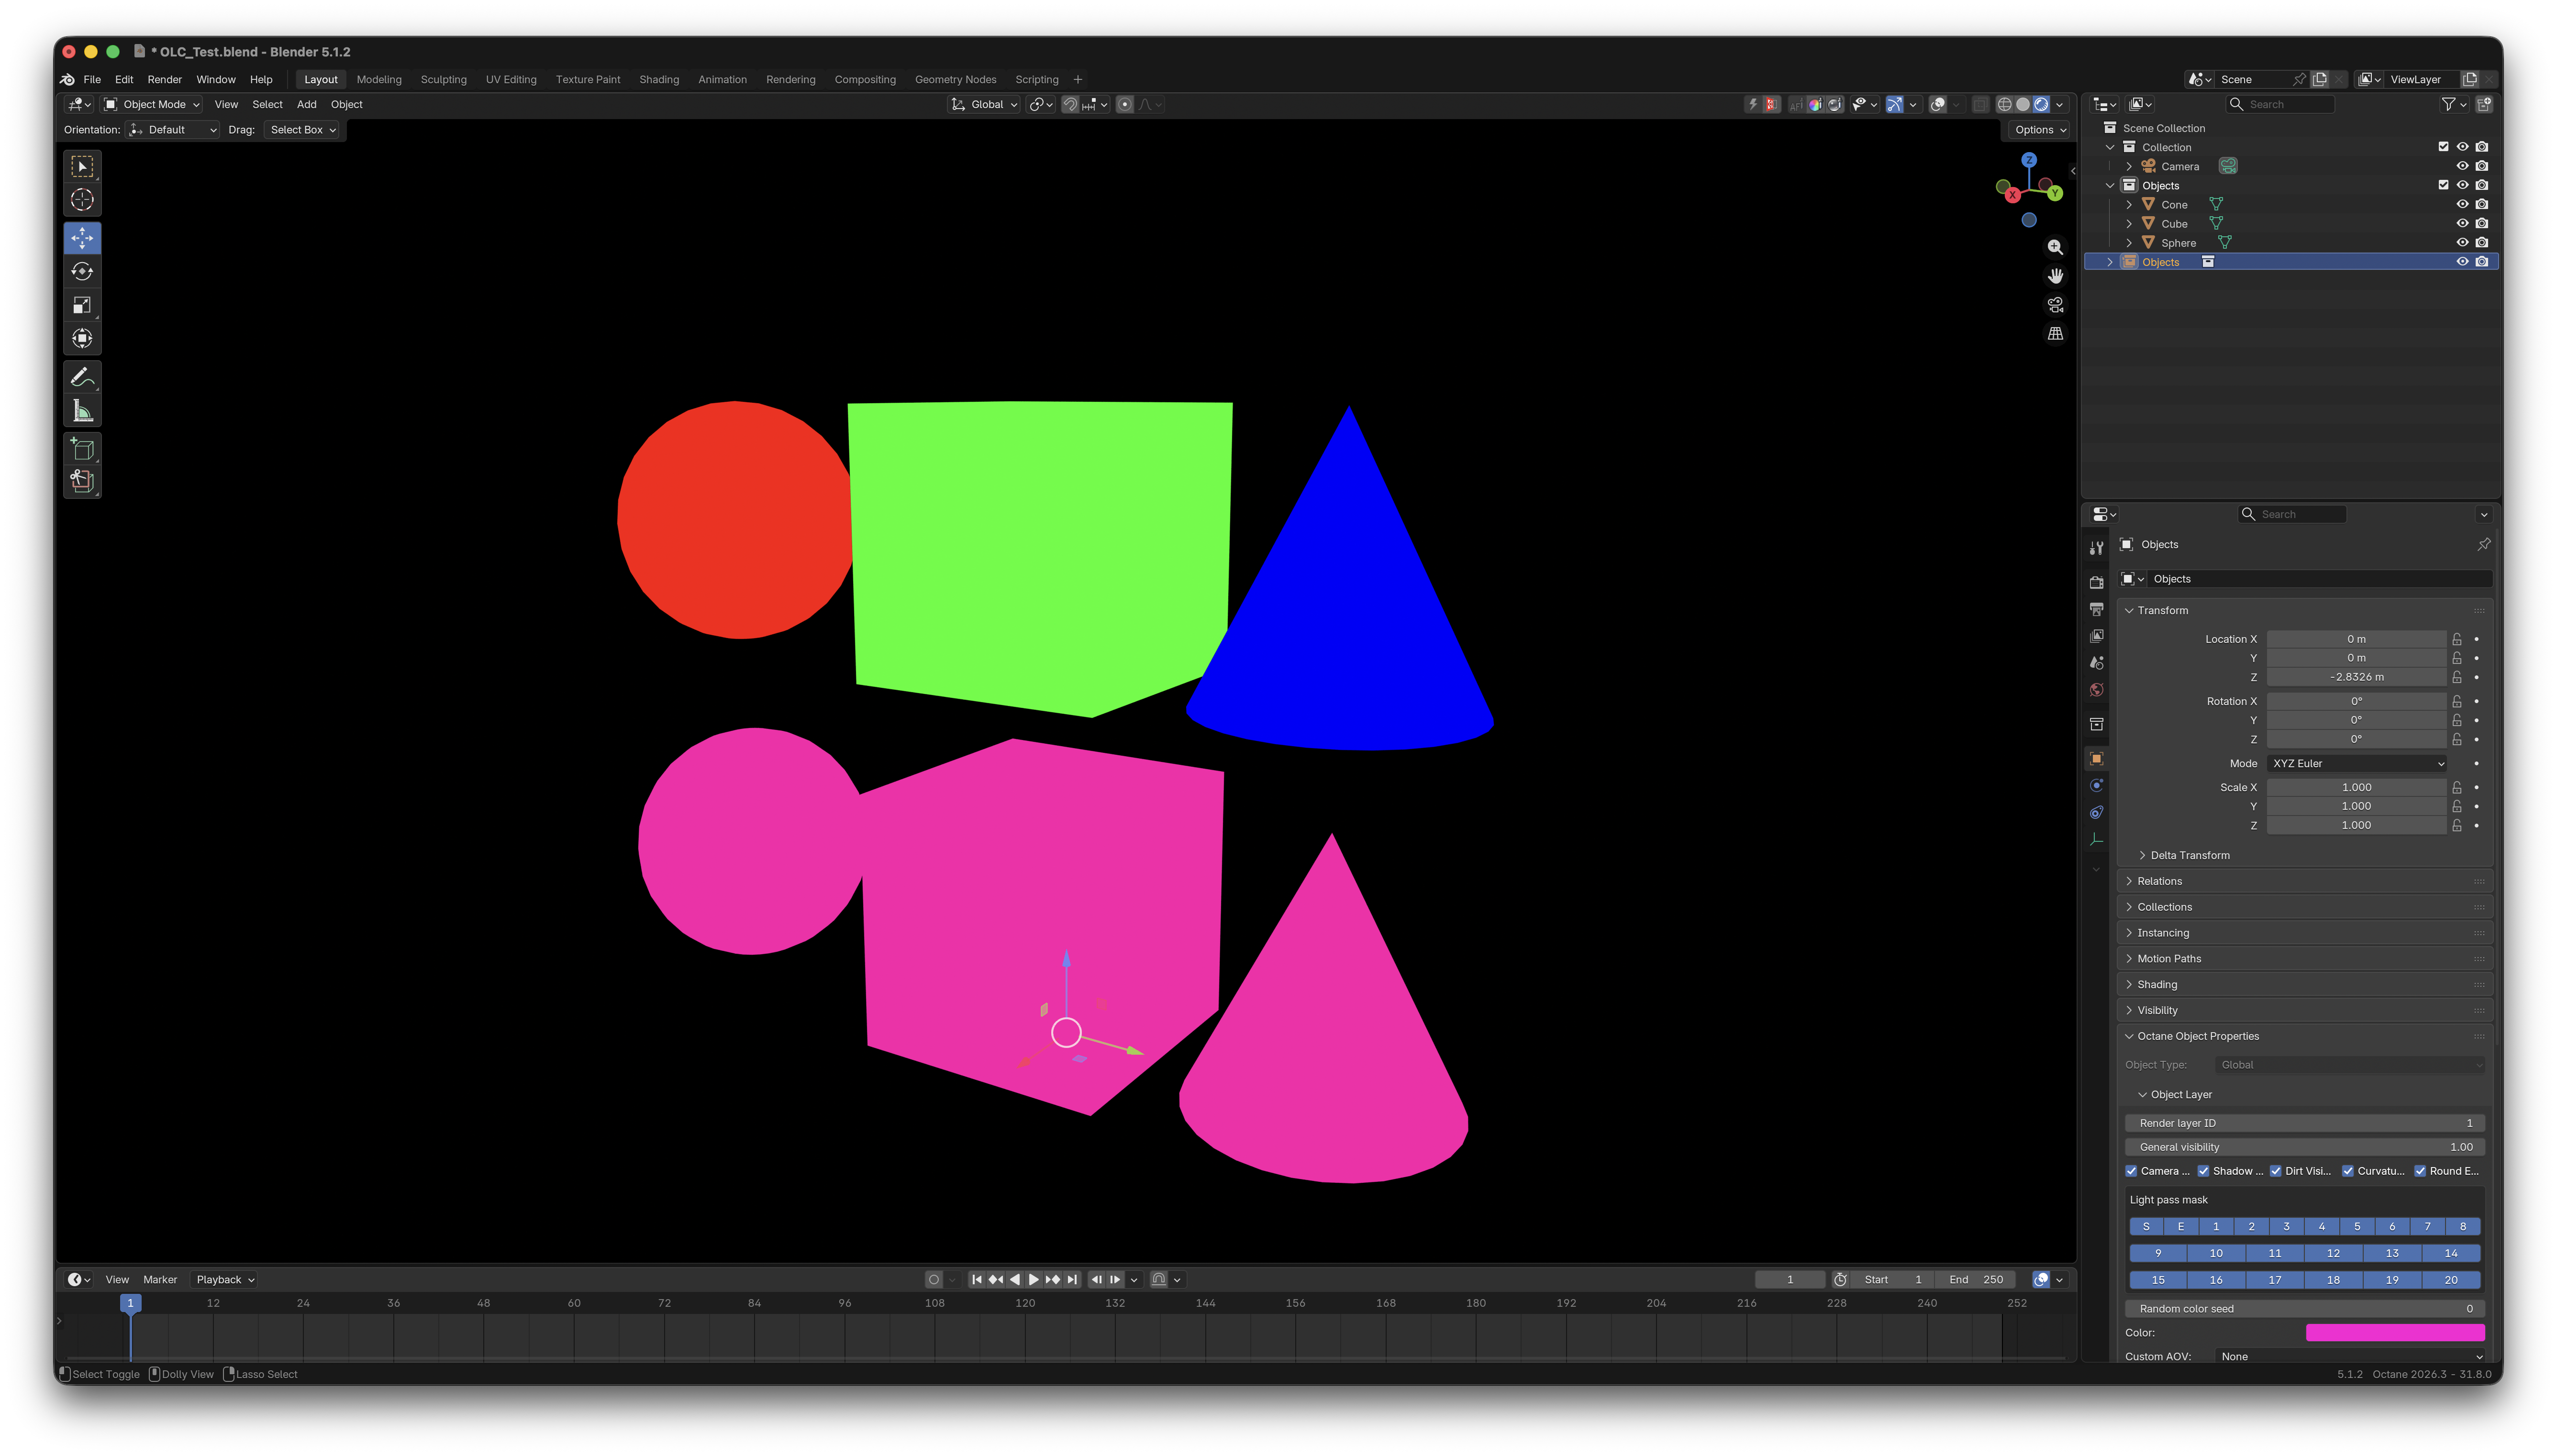This screenshot has height=1456, width=2557.
Task: Open the Output properties tab
Action: 2096,609
